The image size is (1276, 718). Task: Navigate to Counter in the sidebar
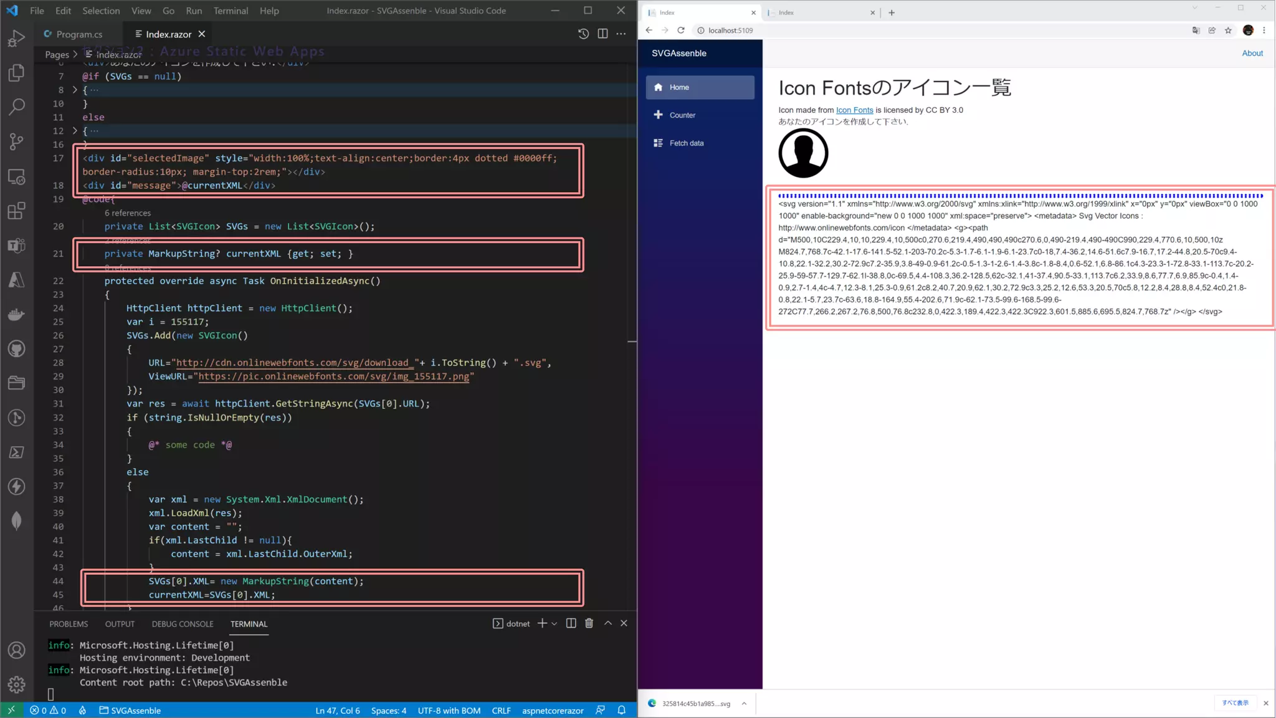[682, 115]
